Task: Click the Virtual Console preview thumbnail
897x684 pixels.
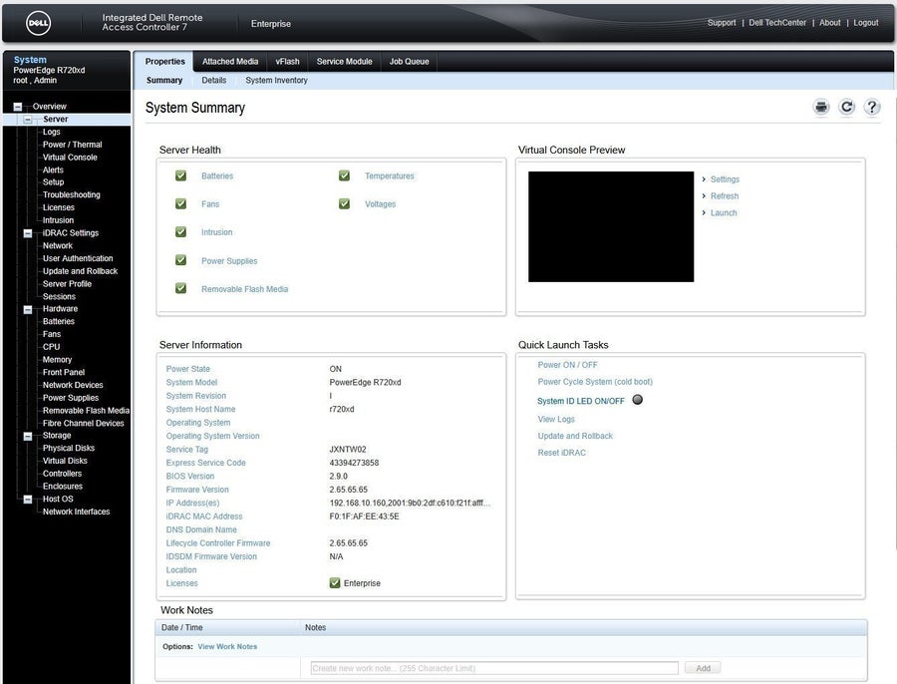Action: pos(611,226)
